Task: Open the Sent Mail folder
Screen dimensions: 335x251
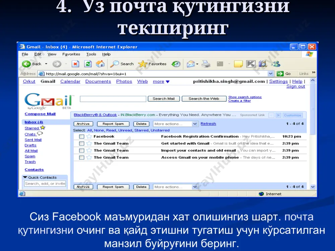Action: (x=33, y=140)
